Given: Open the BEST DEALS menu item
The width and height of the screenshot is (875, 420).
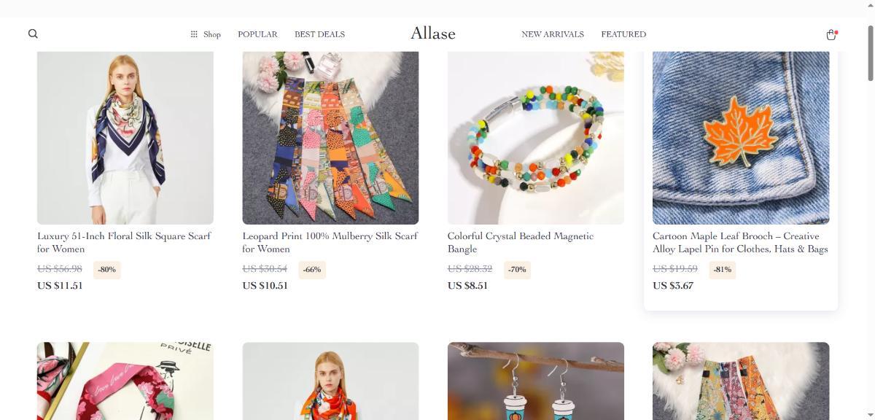Looking at the screenshot, I should point(319,34).
